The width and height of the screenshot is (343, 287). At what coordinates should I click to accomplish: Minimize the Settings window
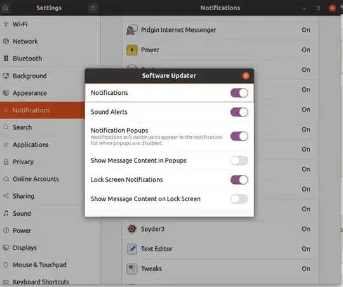point(304,8)
